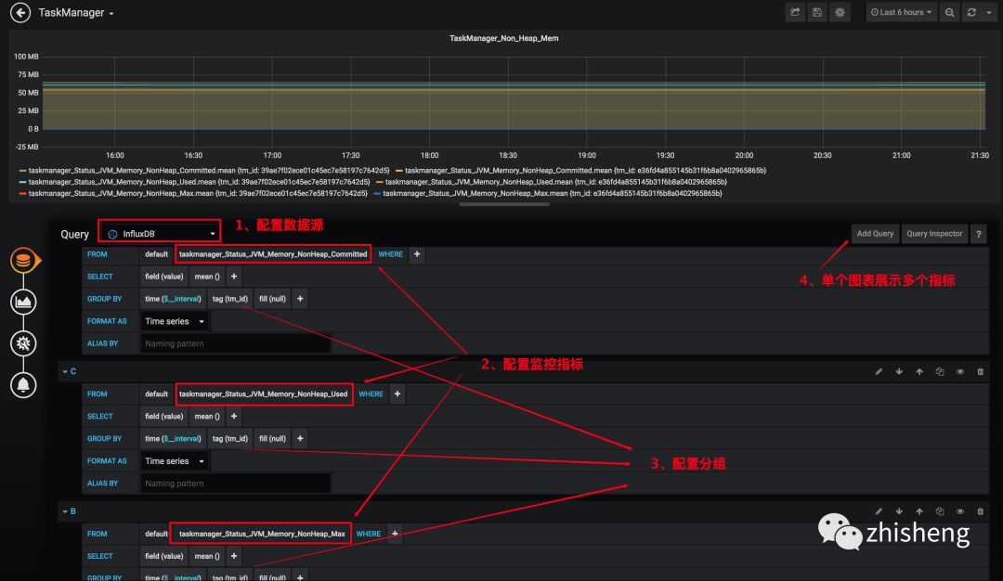Share the dashboard via share icon

(795, 12)
